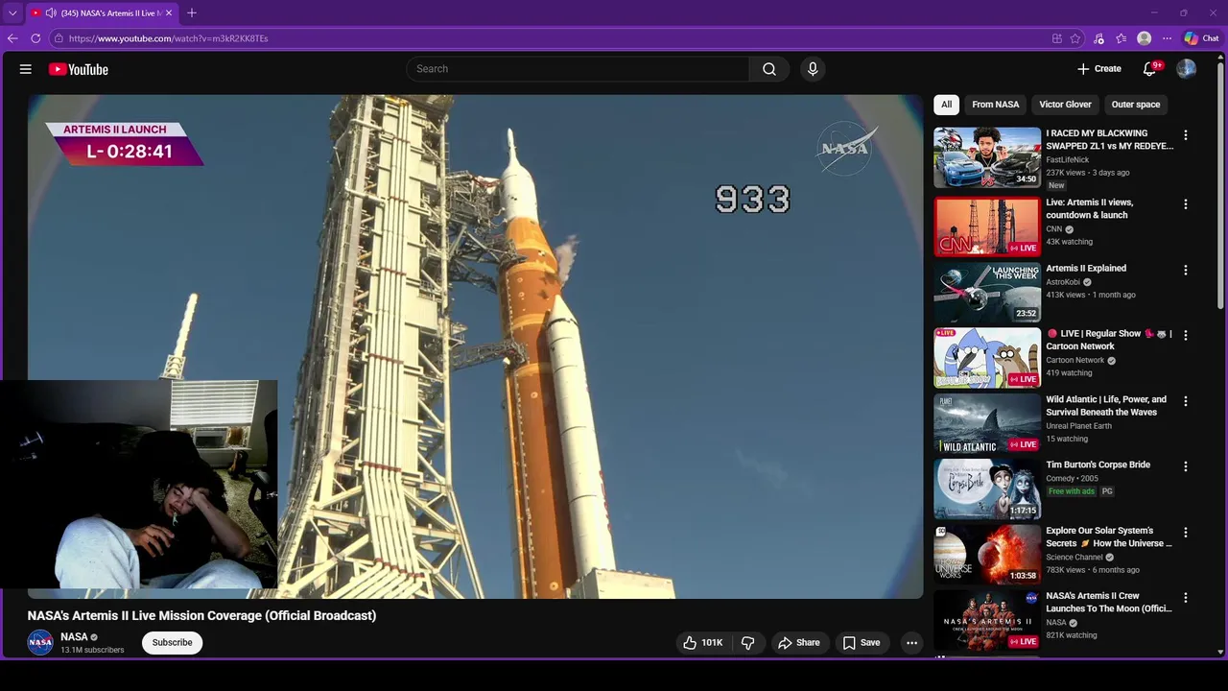
Task: Go to YouTube home via logo
Action: coord(79,69)
